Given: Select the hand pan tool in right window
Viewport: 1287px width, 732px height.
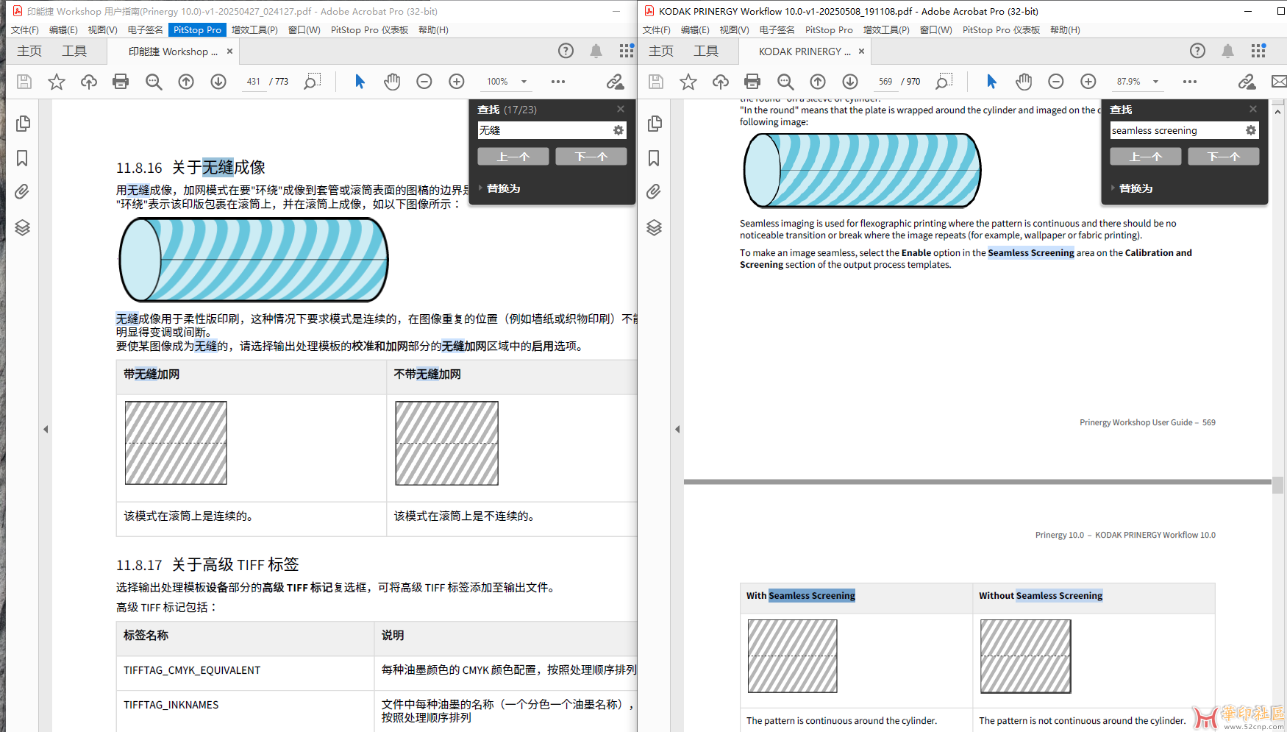Looking at the screenshot, I should pyautogui.click(x=1024, y=82).
